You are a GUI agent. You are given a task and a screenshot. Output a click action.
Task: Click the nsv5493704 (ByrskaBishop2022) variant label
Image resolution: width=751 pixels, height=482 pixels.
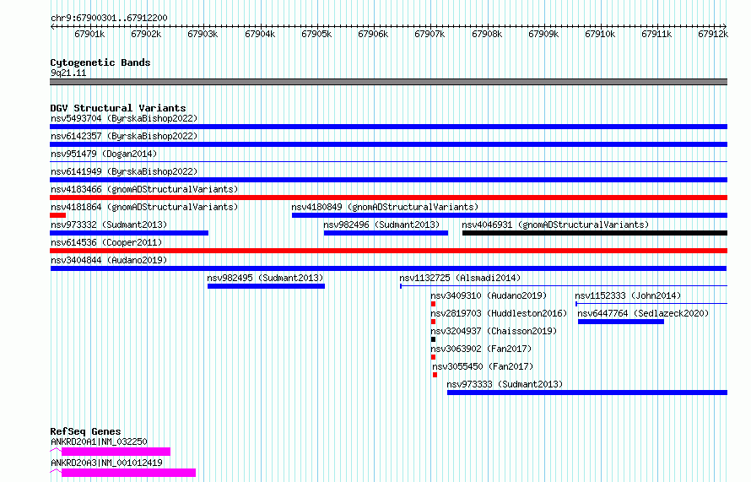click(124, 118)
